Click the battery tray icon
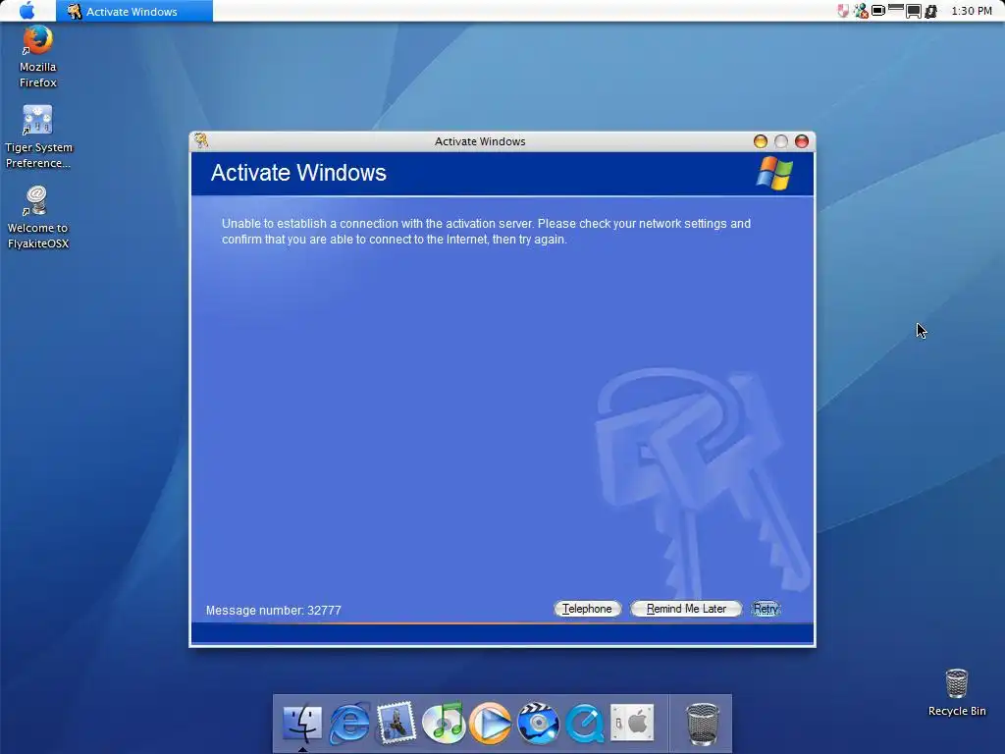1005x754 pixels. 878,10
